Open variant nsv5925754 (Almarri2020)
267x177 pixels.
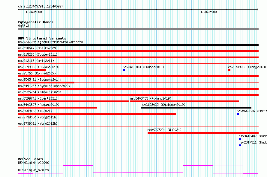coord(40,92)
